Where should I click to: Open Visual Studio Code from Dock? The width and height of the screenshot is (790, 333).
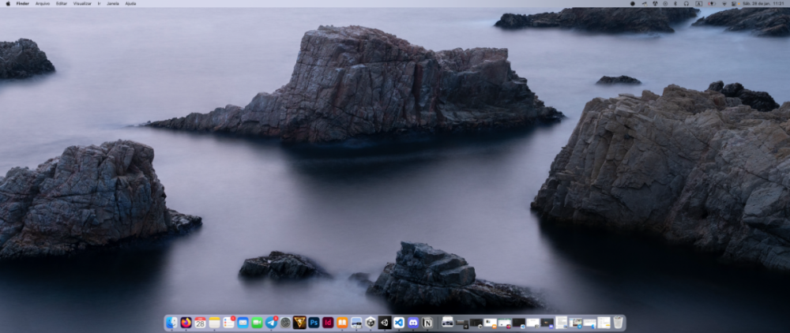tap(399, 323)
